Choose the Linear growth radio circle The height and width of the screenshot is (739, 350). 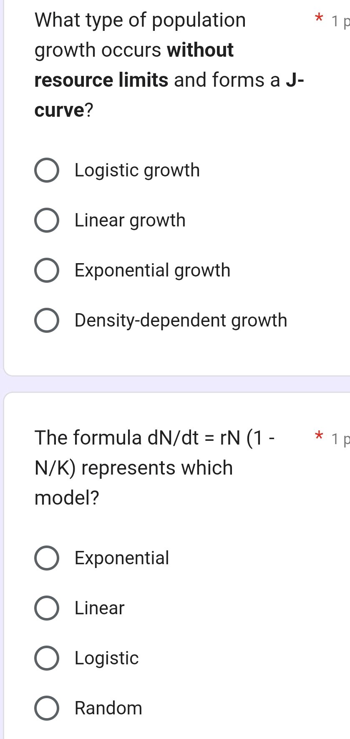[x=46, y=220]
